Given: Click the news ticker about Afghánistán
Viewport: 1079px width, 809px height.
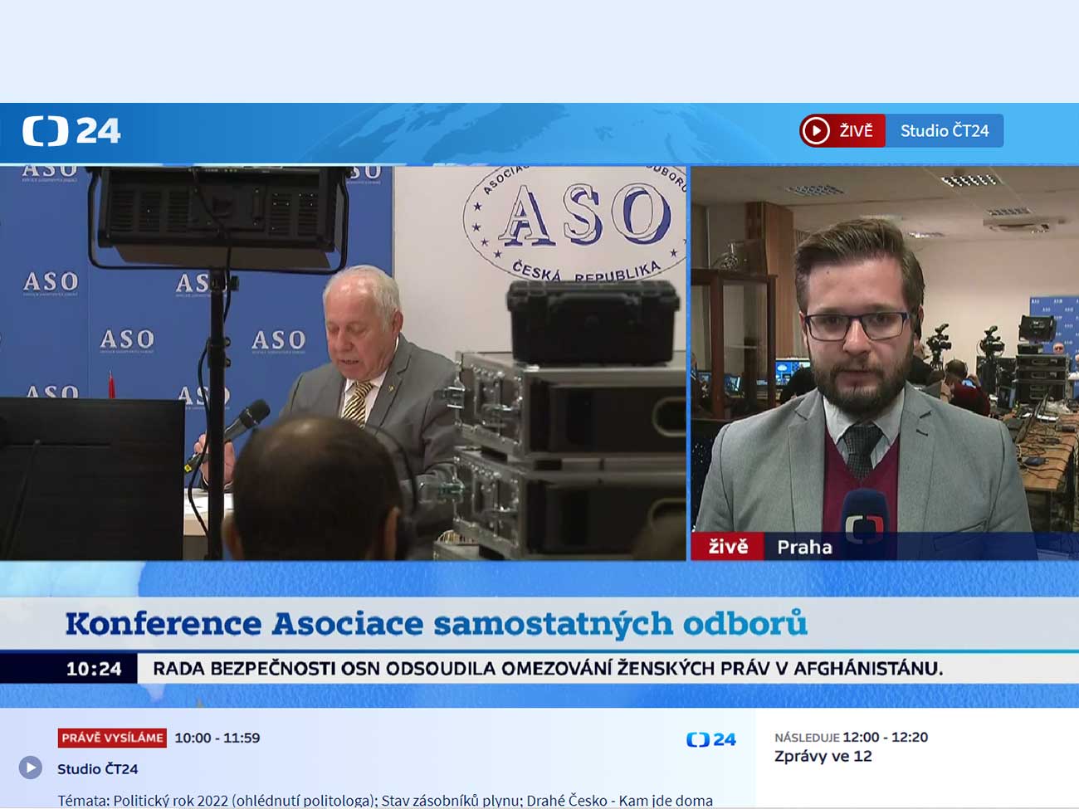Looking at the screenshot, I should [548, 669].
